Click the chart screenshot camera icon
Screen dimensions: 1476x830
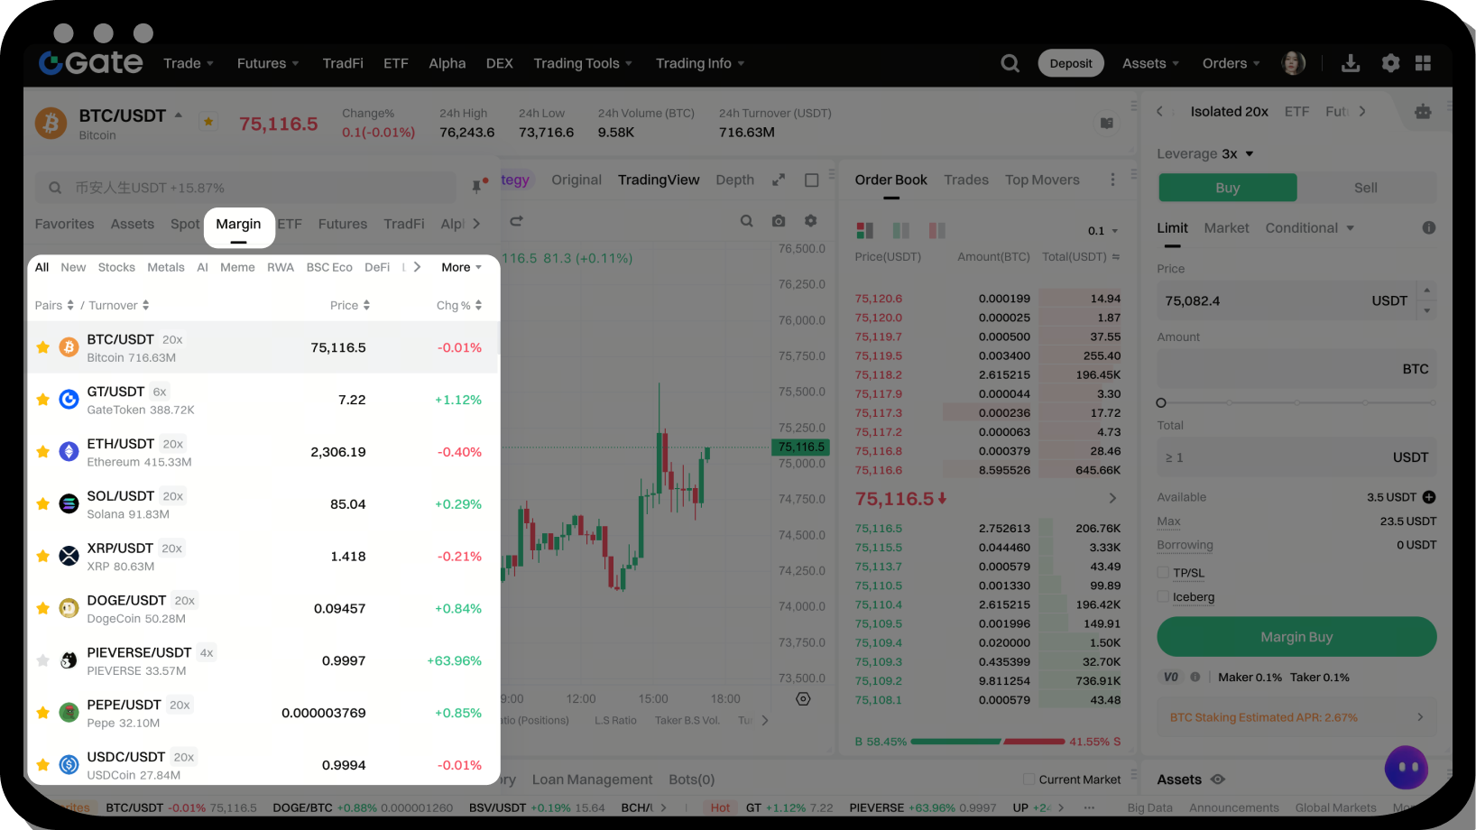coord(779,221)
